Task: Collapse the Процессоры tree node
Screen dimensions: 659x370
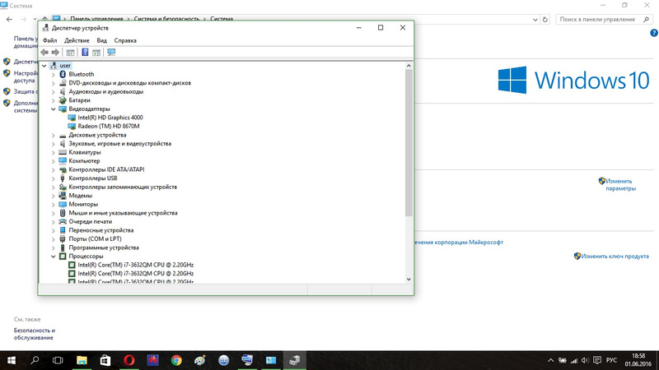Action: 54,256
